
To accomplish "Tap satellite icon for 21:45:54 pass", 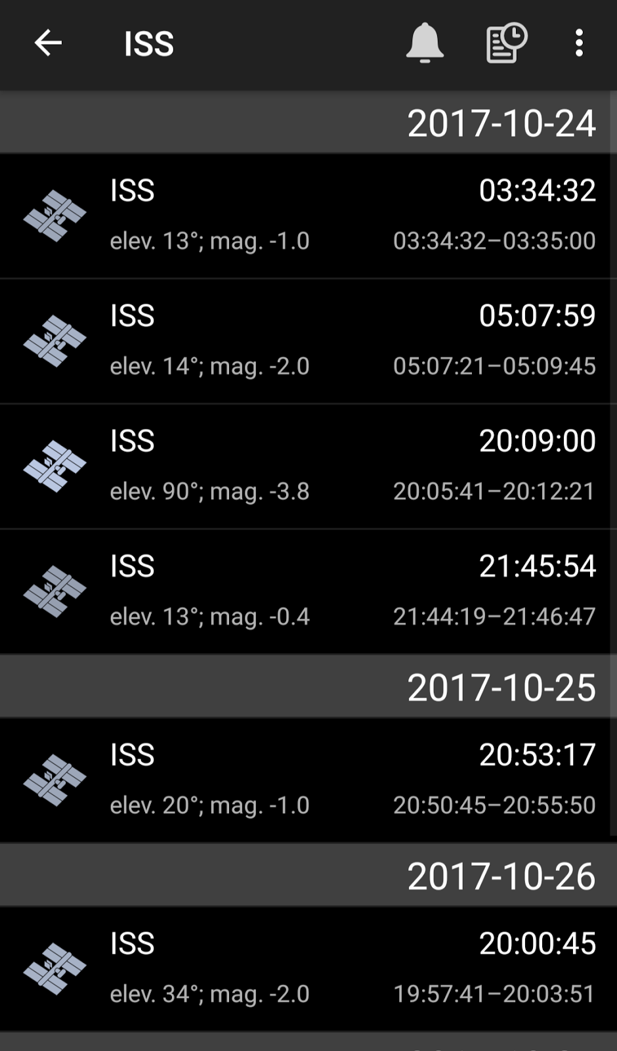I will pos(55,591).
